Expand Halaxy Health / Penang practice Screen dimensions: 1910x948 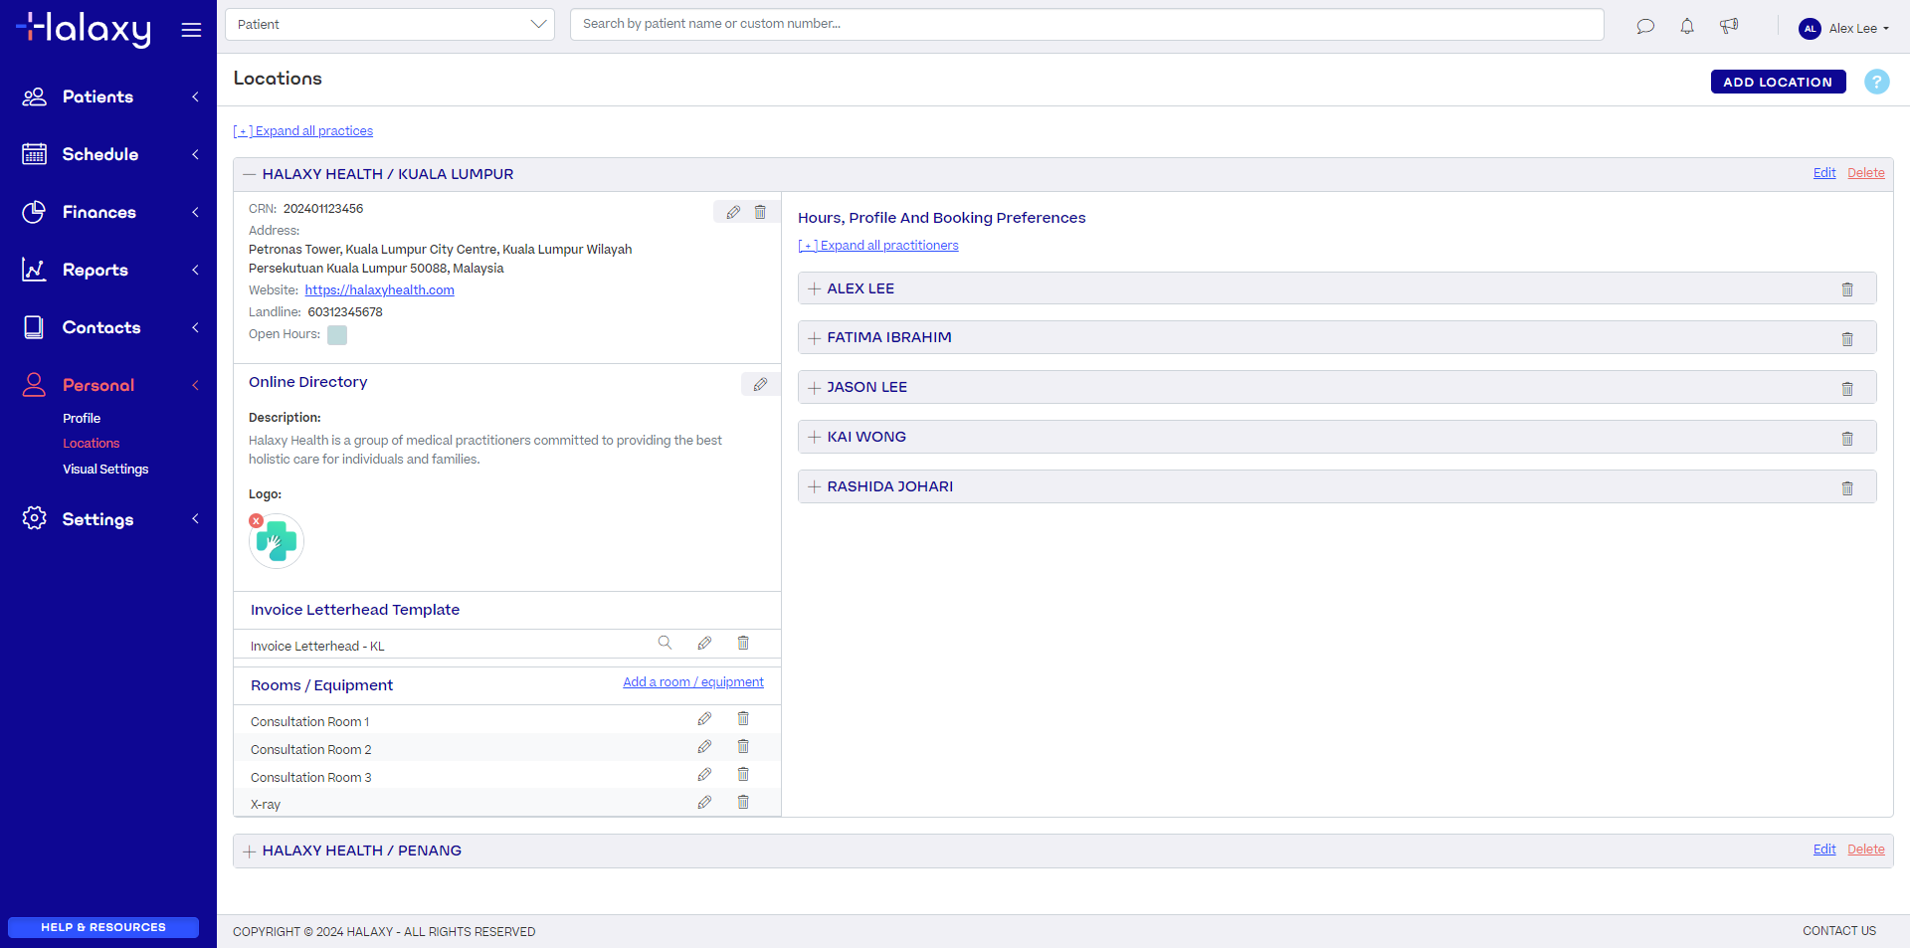[x=250, y=852]
